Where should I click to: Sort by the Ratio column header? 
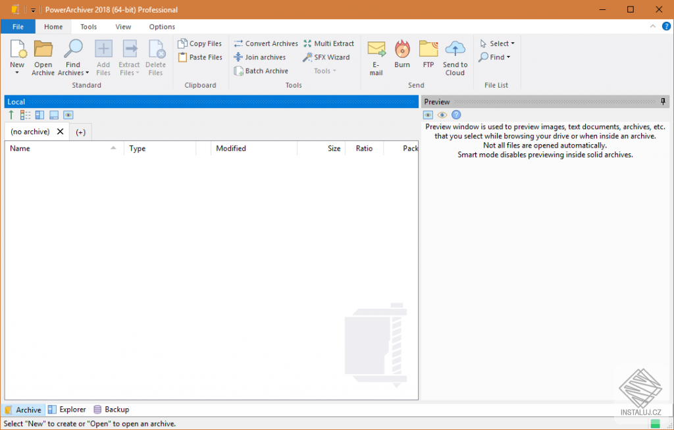[x=364, y=148]
